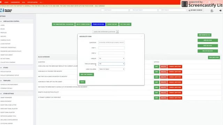Click the Add Checkmarks button
Image resolution: width=223 pixels, height=125 pixels.
[87, 74]
